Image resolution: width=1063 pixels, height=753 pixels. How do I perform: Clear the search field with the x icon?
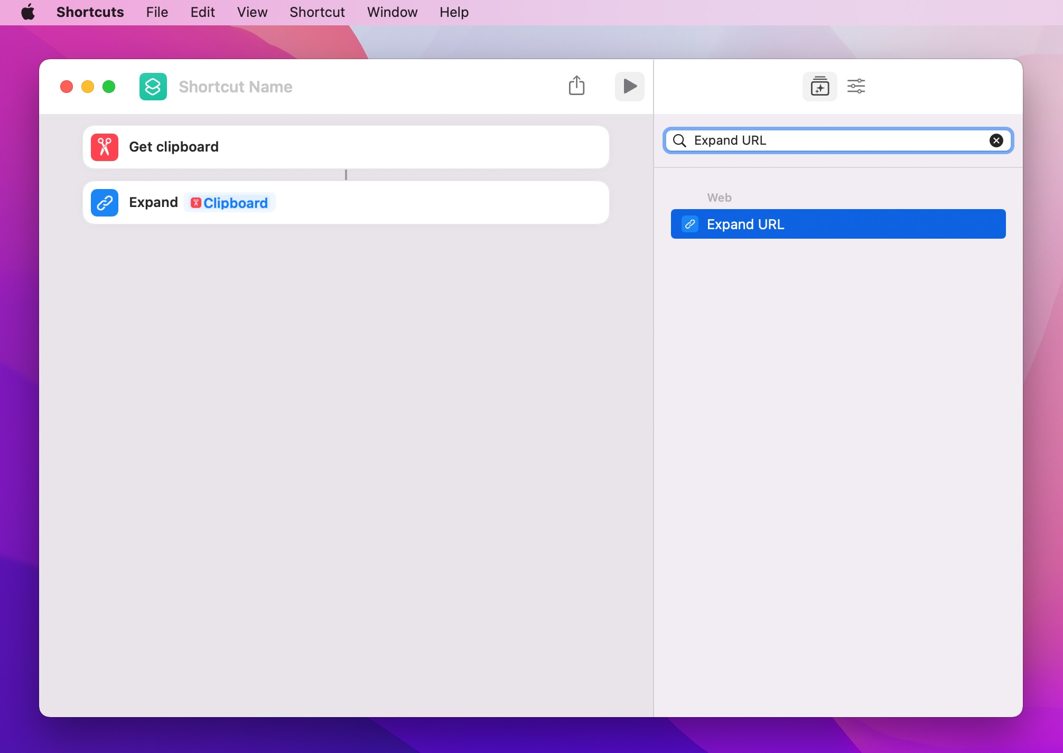996,140
